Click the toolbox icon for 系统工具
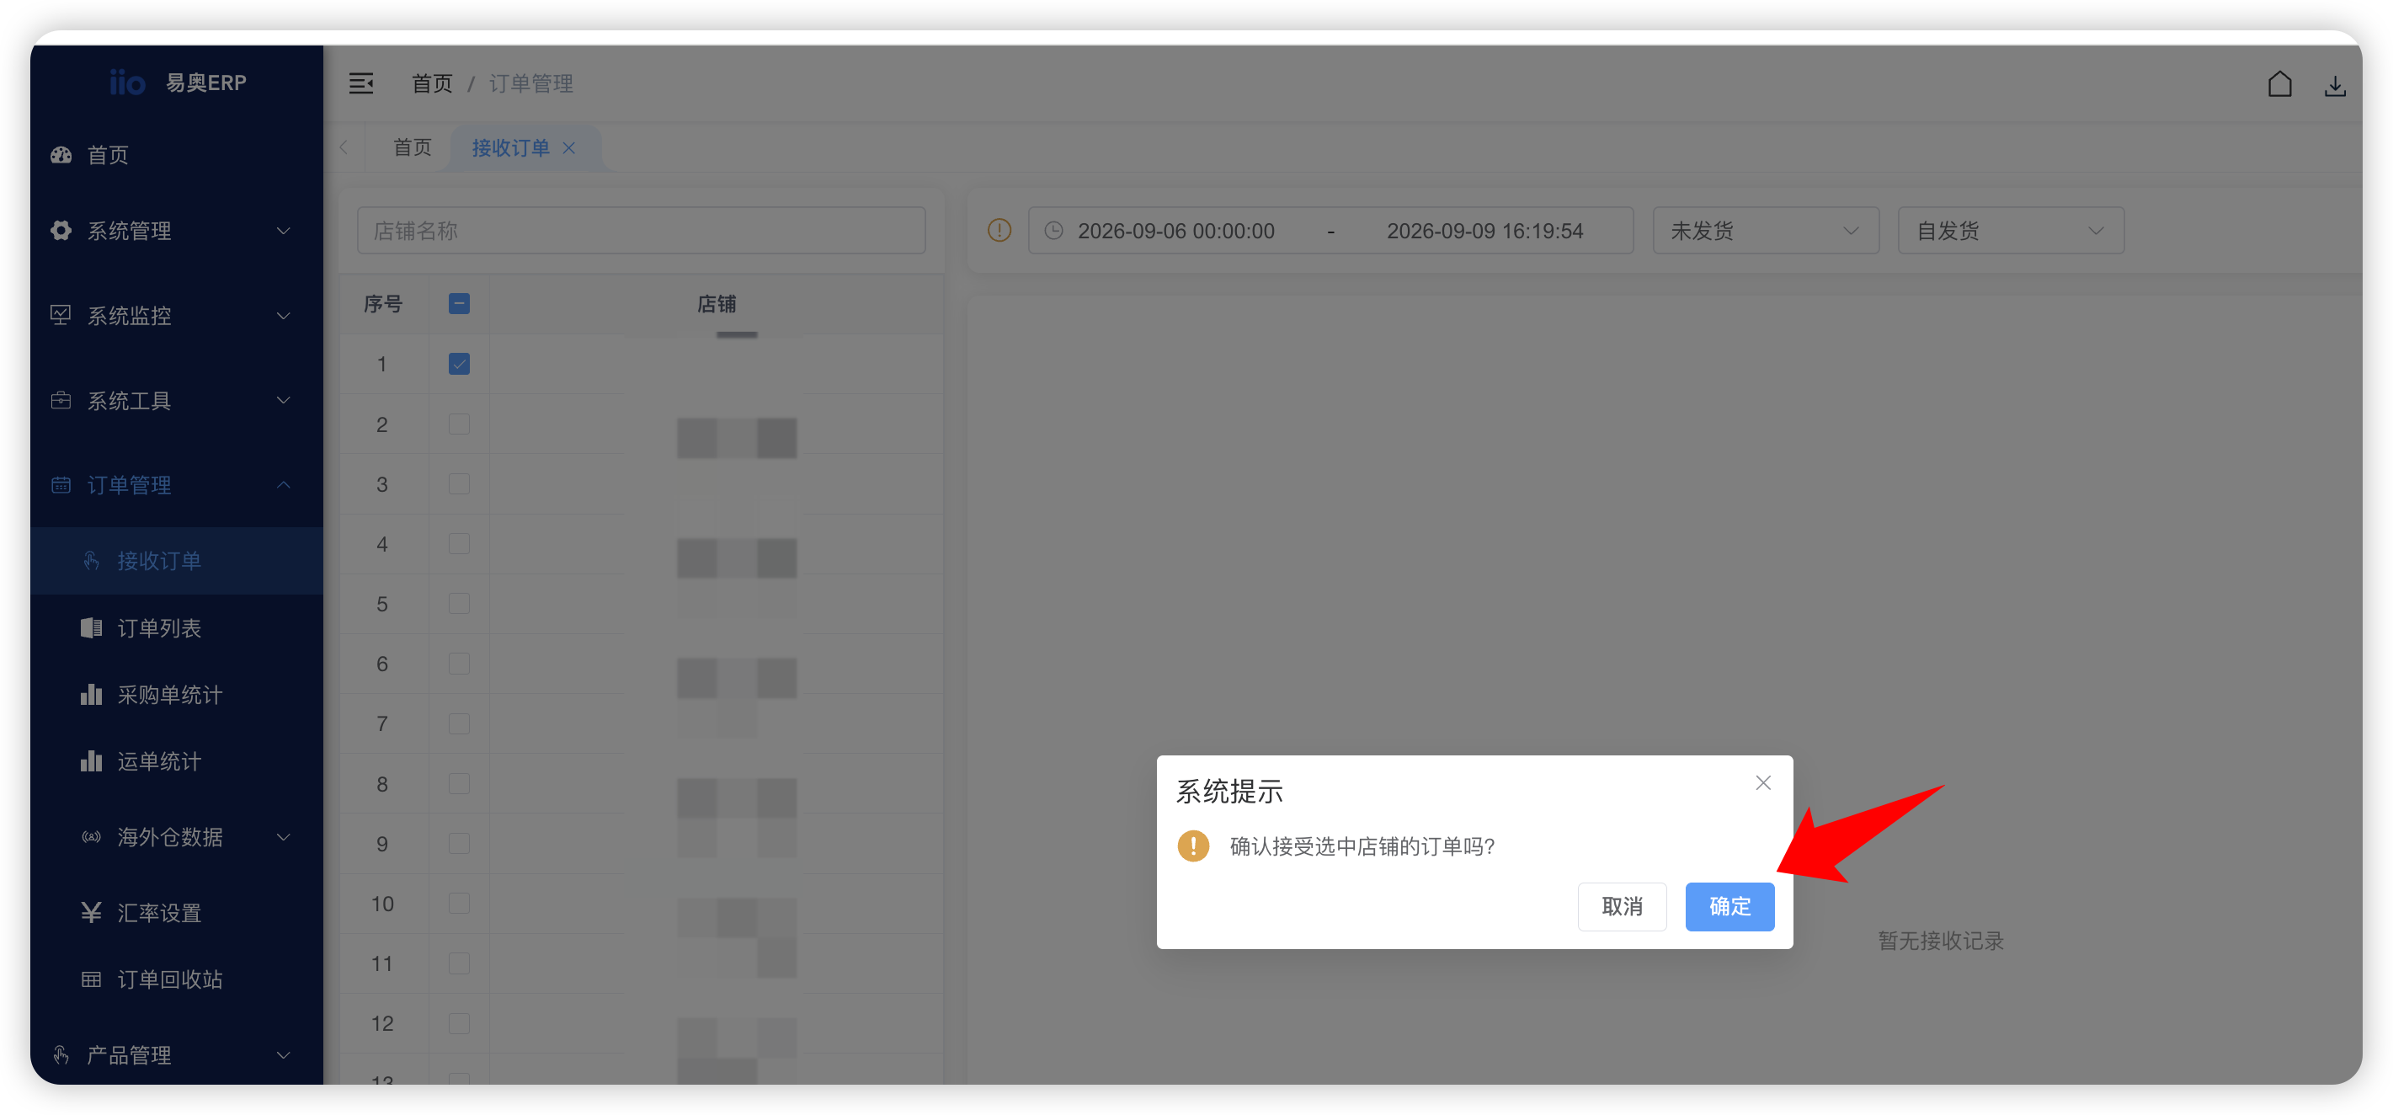 [x=61, y=401]
